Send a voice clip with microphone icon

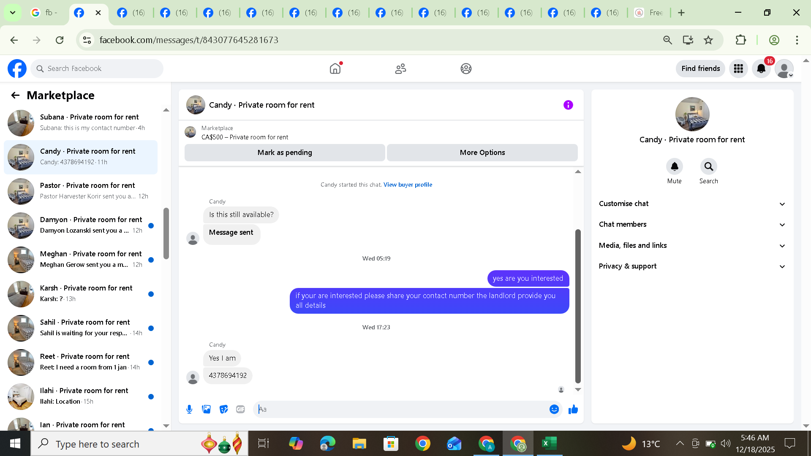(x=189, y=409)
